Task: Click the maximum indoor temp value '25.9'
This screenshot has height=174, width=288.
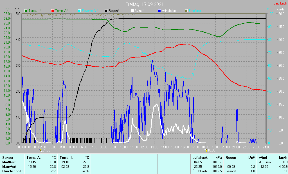Action: [x=86, y=167]
